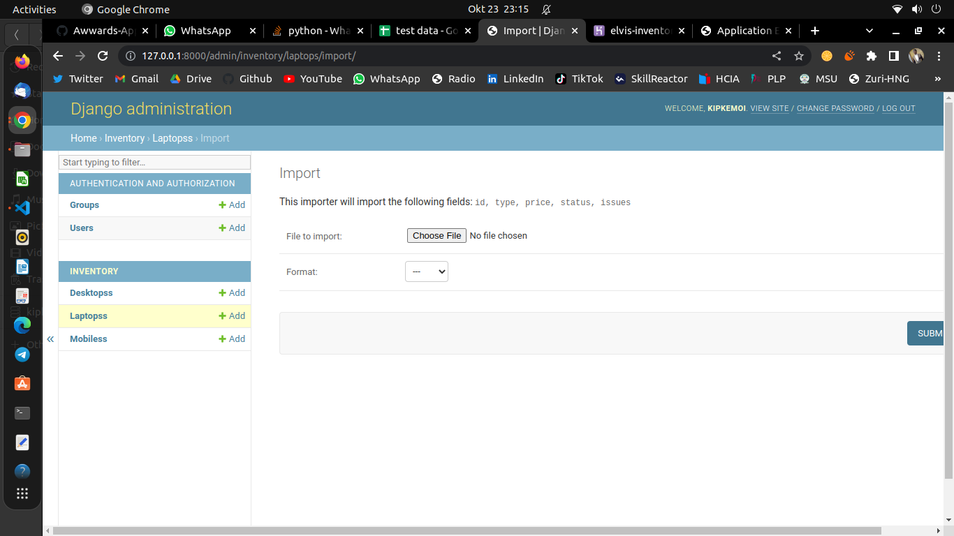Screen dimensions: 954x536
Task: Open the tab search dropdown arrow
Action: (x=869, y=31)
